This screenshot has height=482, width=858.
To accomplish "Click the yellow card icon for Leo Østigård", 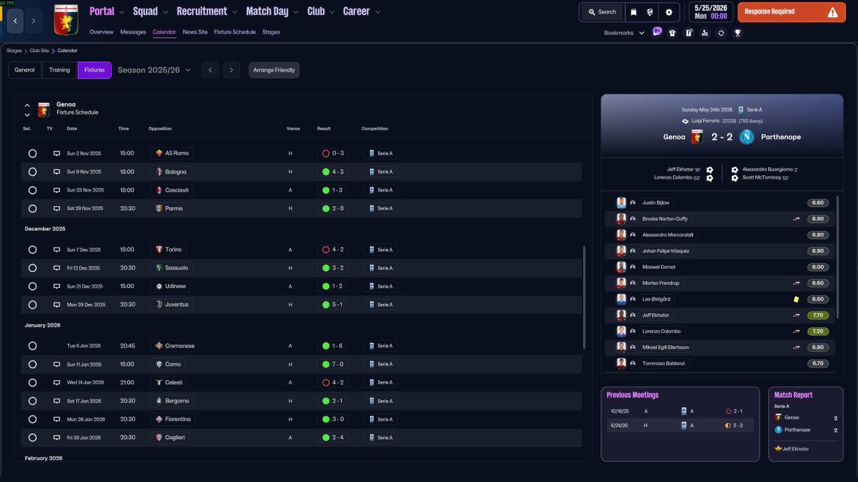I will click(796, 299).
